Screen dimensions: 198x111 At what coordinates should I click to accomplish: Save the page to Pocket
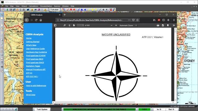click(x=133, y=20)
